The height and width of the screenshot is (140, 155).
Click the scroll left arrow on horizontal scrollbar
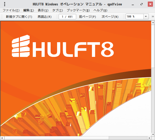pyautogui.click(x=2, y=138)
